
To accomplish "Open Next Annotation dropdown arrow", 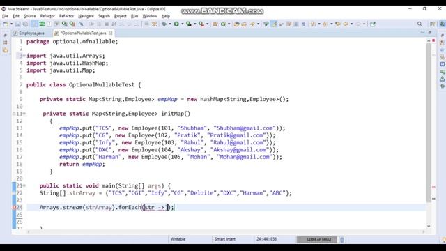I will (319, 24).
